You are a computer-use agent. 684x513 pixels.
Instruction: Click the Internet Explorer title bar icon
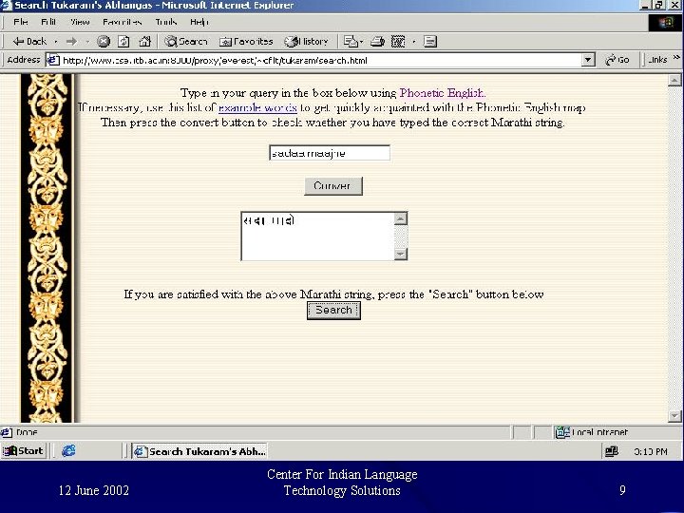[6, 6]
